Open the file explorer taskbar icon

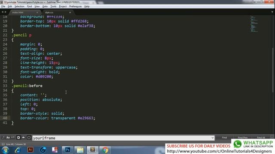coord(80,150)
